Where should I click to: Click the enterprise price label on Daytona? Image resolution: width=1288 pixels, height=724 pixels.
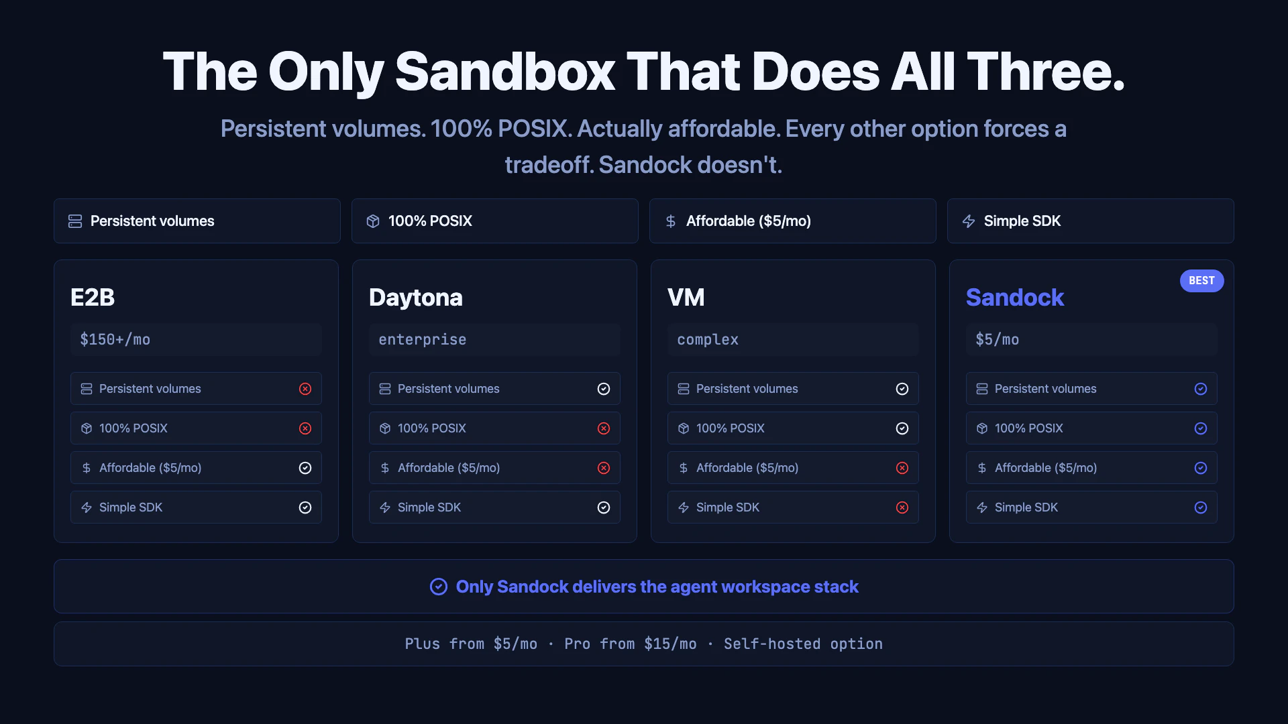pyautogui.click(x=423, y=339)
